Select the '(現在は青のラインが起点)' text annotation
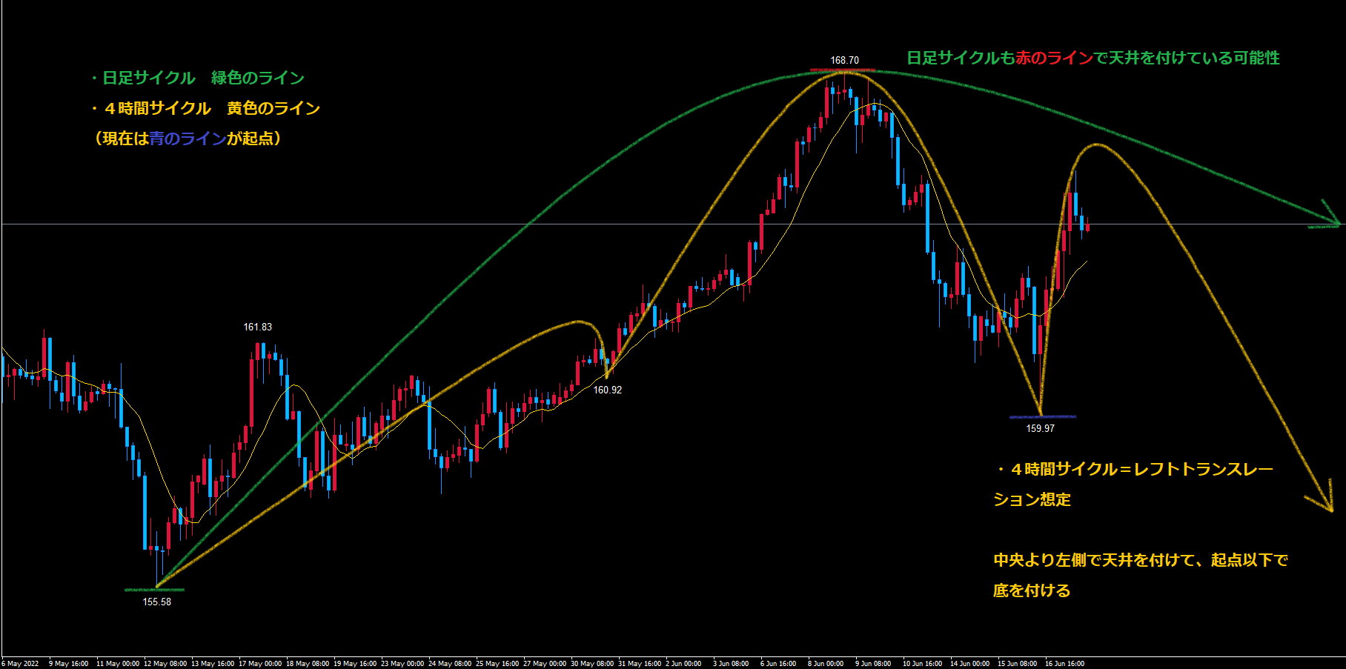The width and height of the screenshot is (1346, 669). (x=188, y=139)
